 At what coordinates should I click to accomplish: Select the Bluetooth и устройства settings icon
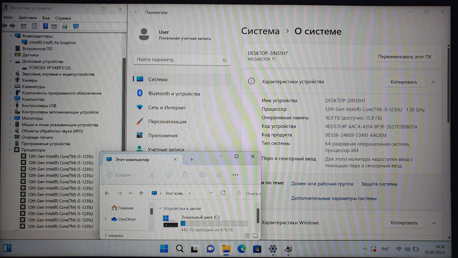[x=140, y=93]
